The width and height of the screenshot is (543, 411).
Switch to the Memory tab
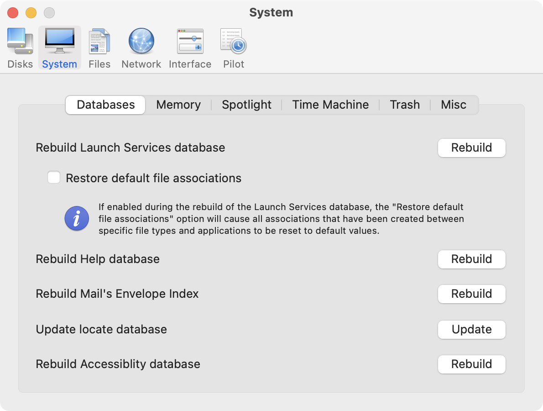[178, 105]
